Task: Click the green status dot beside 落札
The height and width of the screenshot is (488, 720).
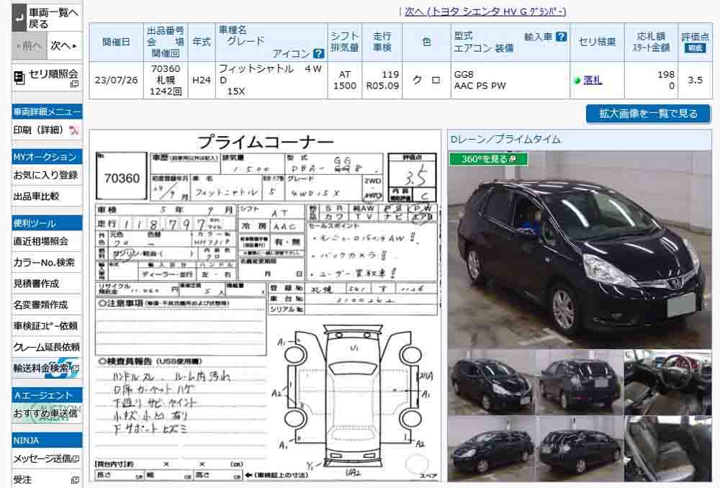Action: pyautogui.click(x=577, y=81)
